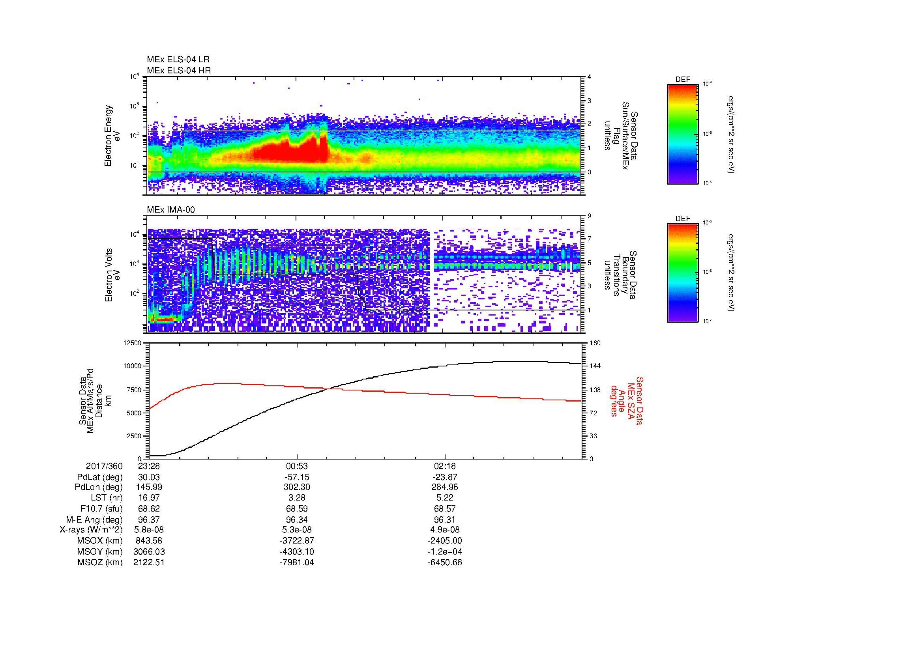This screenshot has width=923, height=652.
Task: Click the X-rays value '5.8e-08'
Action: [149, 530]
